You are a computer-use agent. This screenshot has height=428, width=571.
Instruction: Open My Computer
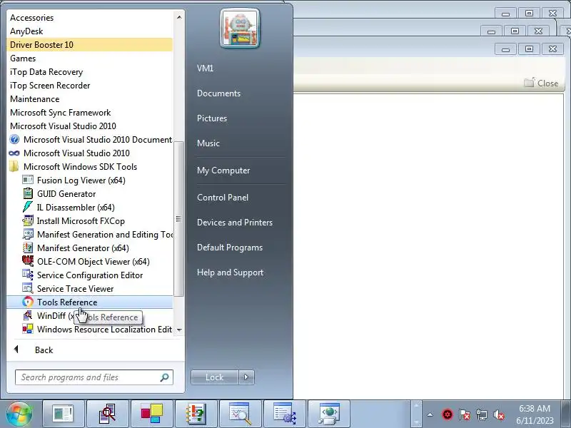[x=223, y=170]
